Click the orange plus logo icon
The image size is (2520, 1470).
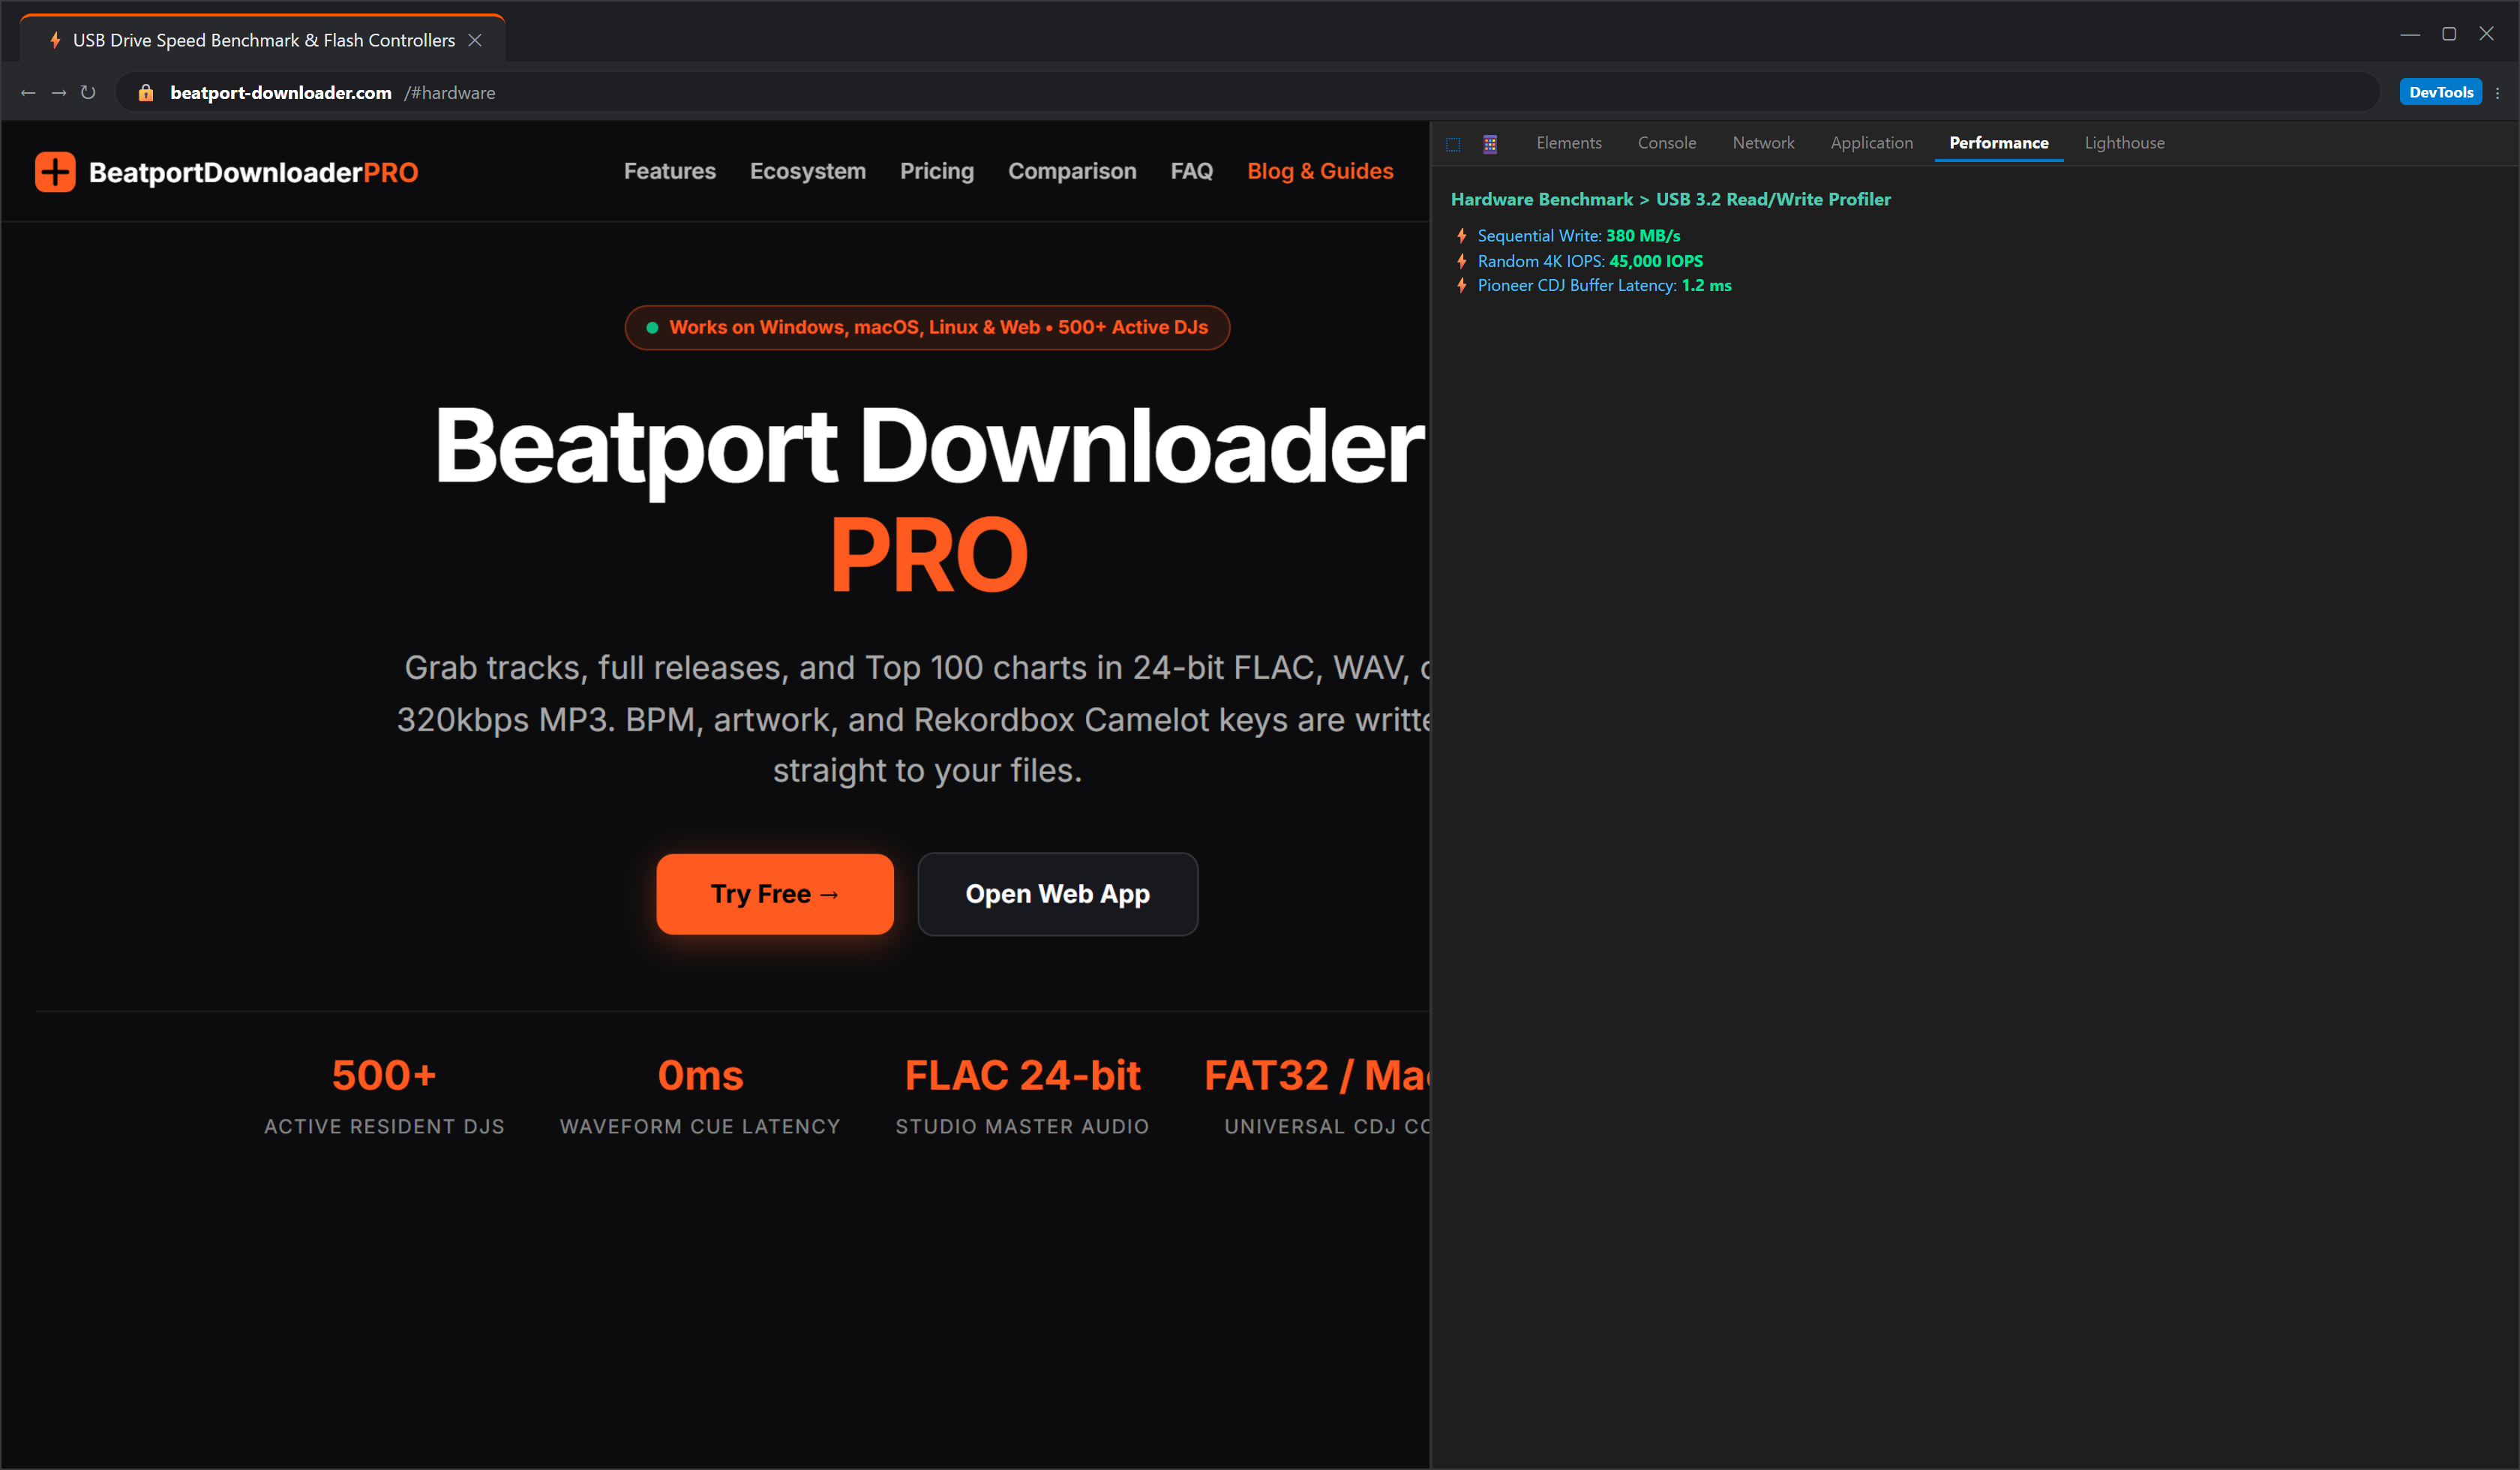click(x=55, y=172)
